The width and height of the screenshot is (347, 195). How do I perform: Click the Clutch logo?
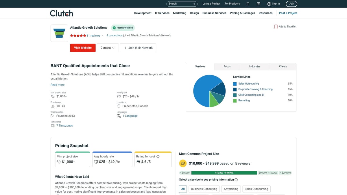62,13
